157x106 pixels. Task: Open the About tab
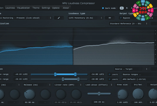point(66,8)
